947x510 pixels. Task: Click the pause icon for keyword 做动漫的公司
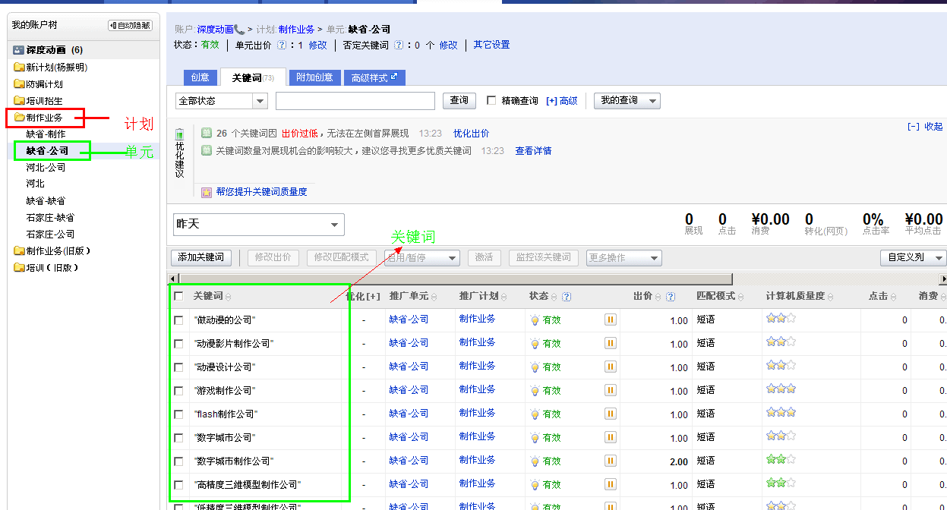pyautogui.click(x=610, y=320)
